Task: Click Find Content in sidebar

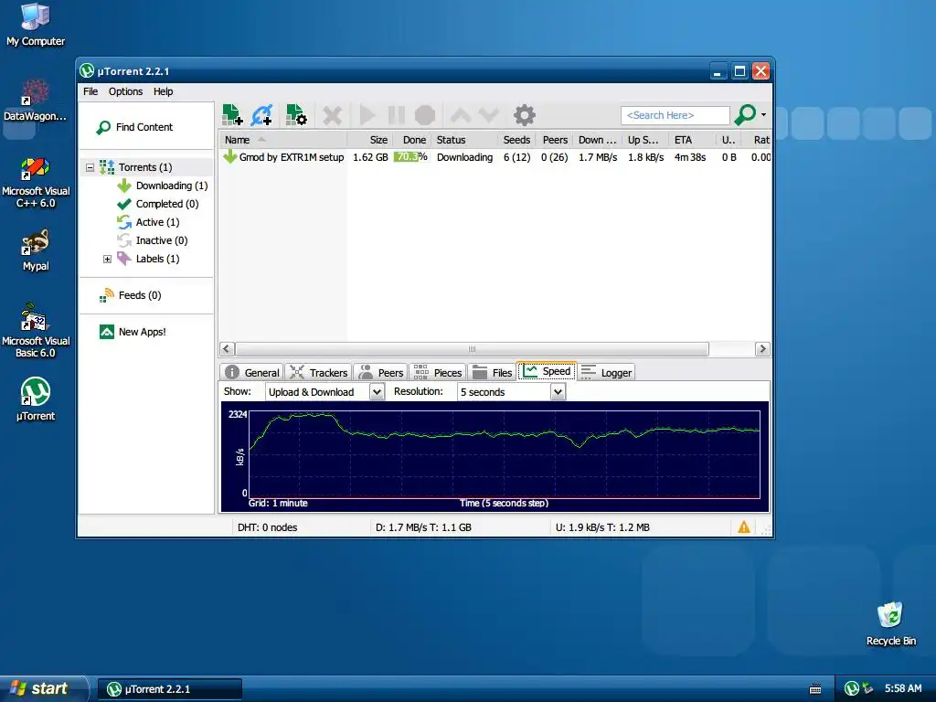Action: pos(135,127)
